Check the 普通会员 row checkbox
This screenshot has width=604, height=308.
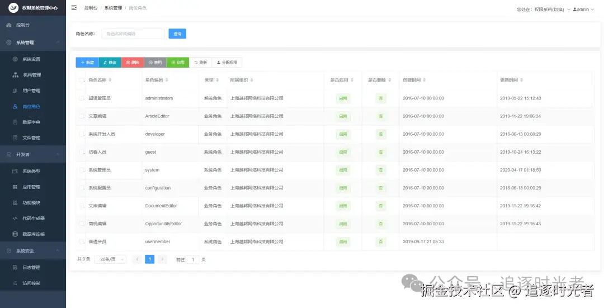pos(81,241)
